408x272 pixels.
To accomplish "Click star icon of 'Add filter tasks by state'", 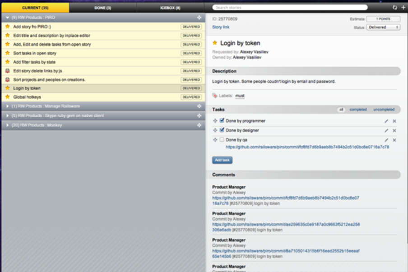I will tap(8, 62).
